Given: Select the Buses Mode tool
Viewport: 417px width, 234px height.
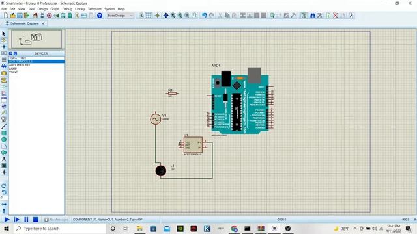Looking at the screenshot, I should click(x=4, y=66).
